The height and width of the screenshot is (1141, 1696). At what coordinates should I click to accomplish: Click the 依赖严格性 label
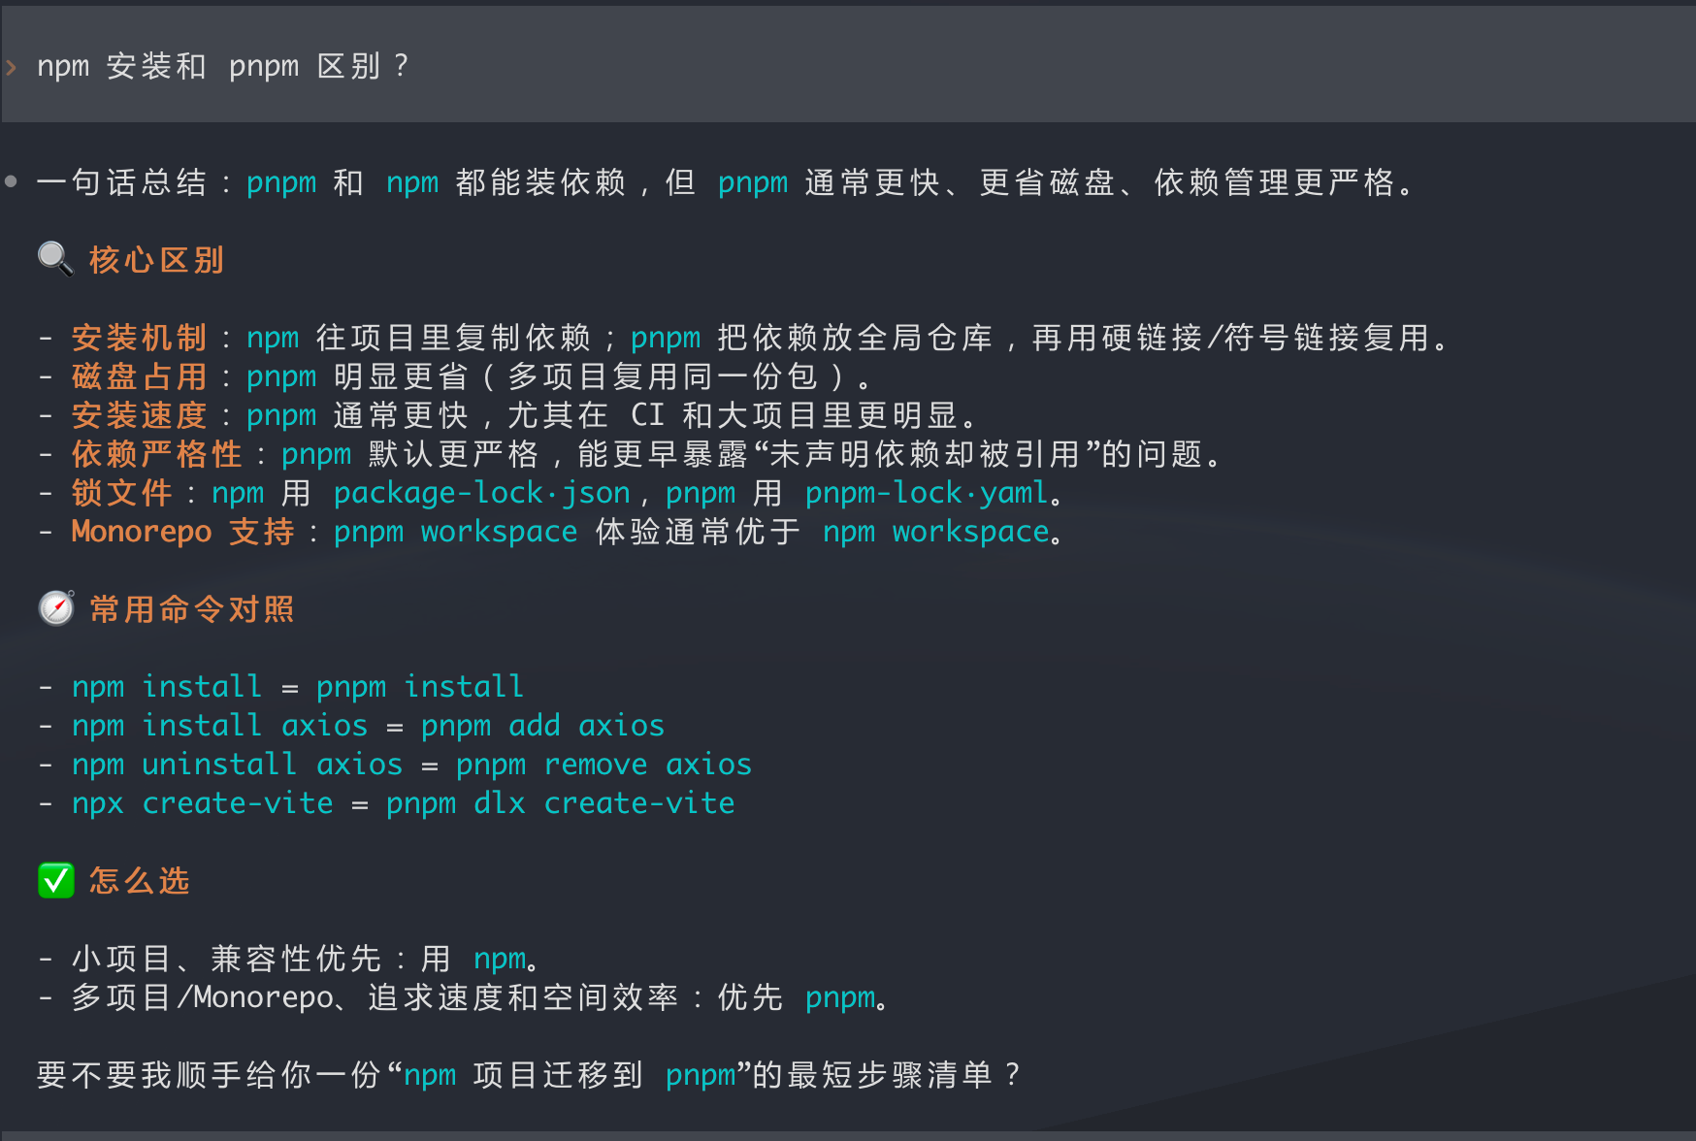click(156, 454)
